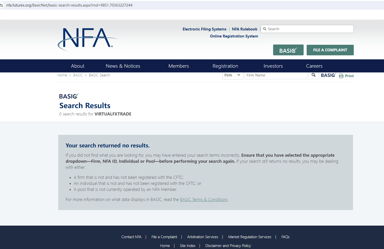
Task: Click the magnifier icon in the BASIC search bar
Action: (x=313, y=75)
